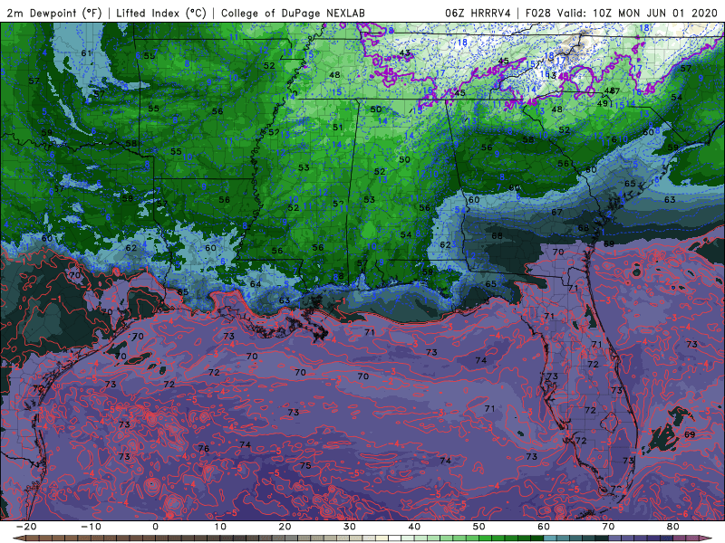The image size is (725, 543).
Task: Click the '10' color scale label
Action: 220,527
